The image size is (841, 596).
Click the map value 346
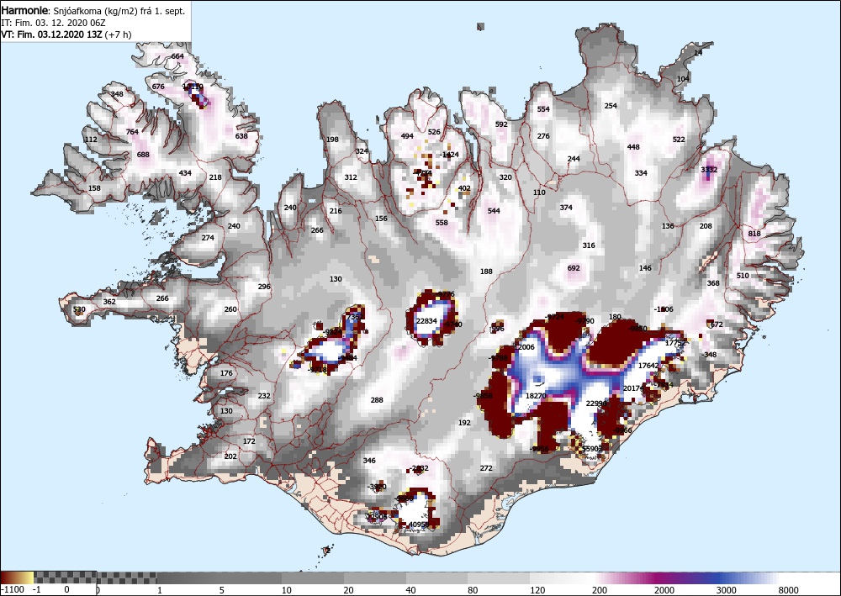pos(369,461)
